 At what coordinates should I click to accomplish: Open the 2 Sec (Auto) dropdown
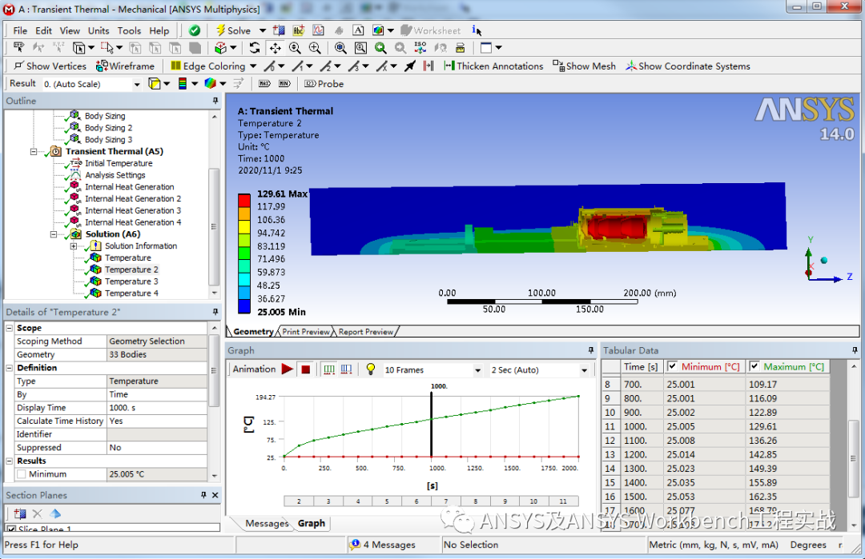tap(584, 370)
